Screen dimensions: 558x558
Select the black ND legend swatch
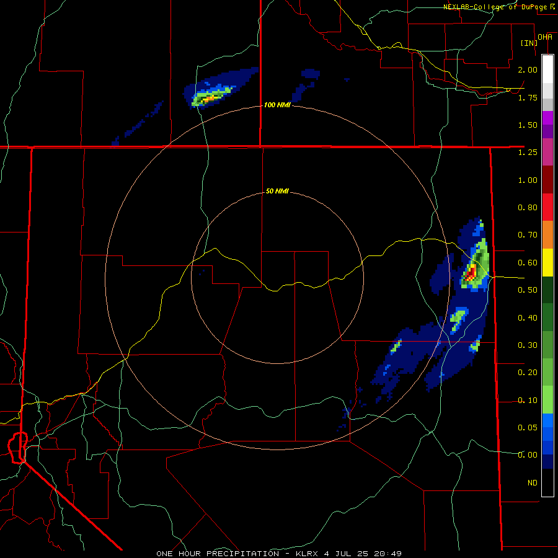coord(547,482)
